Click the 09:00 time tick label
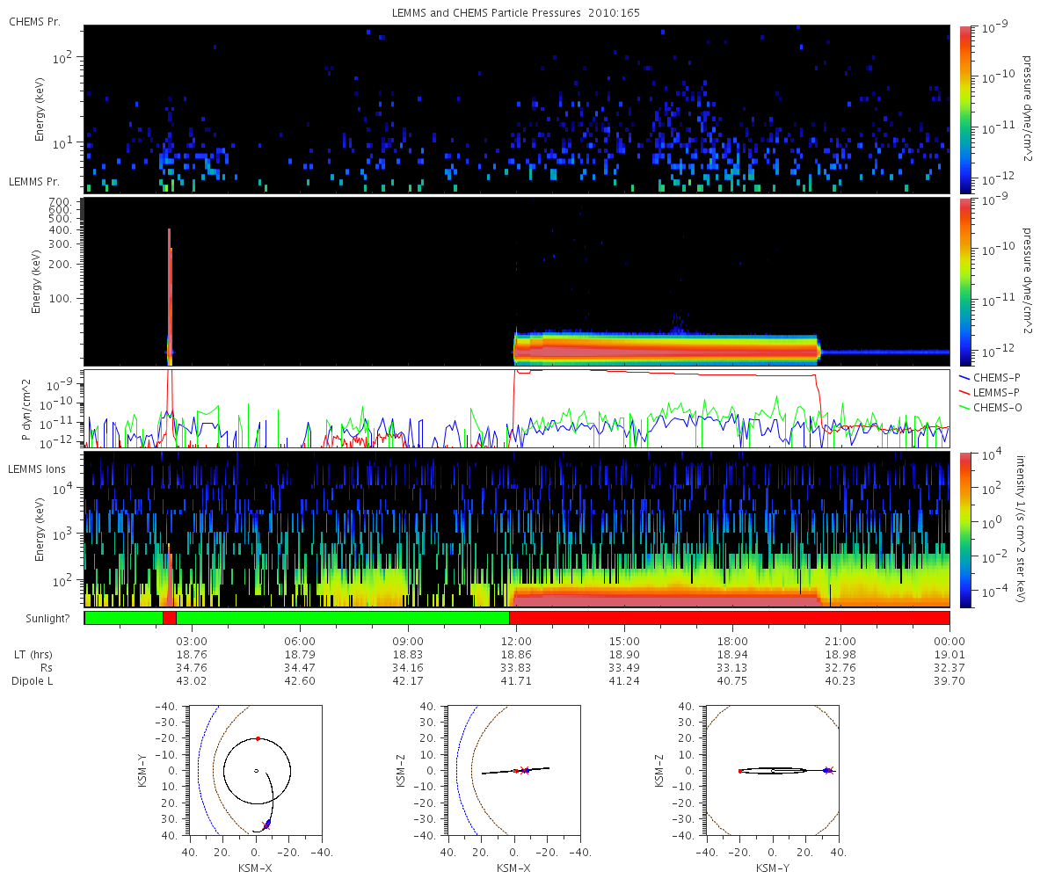 pyautogui.click(x=408, y=641)
